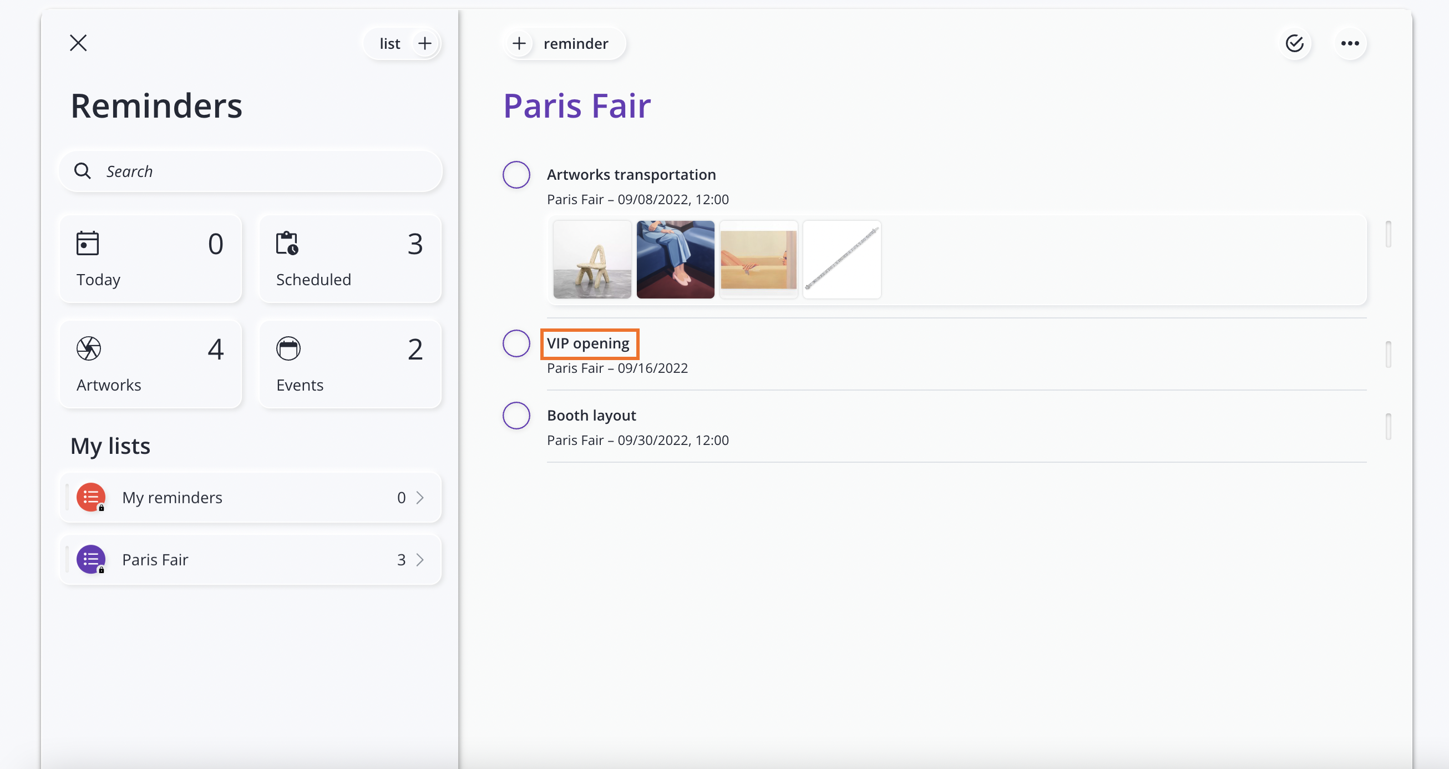The width and height of the screenshot is (1449, 769).
Task: Click the Artworks transportation reminder title
Action: (x=631, y=174)
